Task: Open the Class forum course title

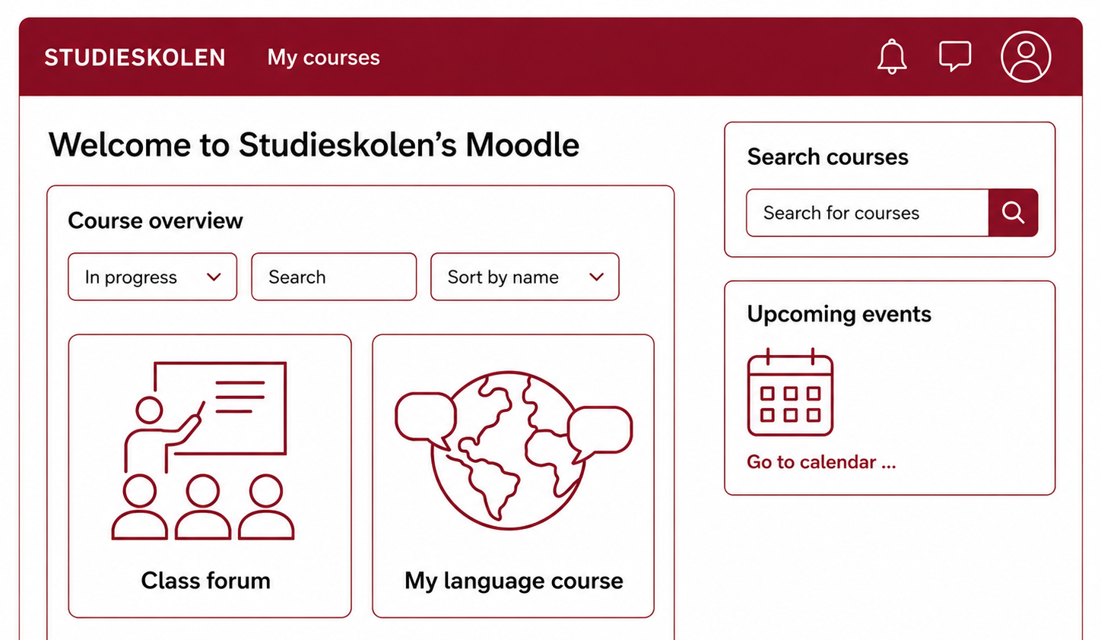Action: 206,581
